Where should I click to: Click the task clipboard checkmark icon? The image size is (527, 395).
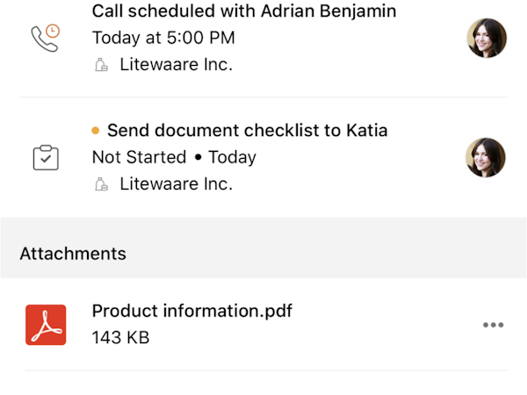click(46, 158)
